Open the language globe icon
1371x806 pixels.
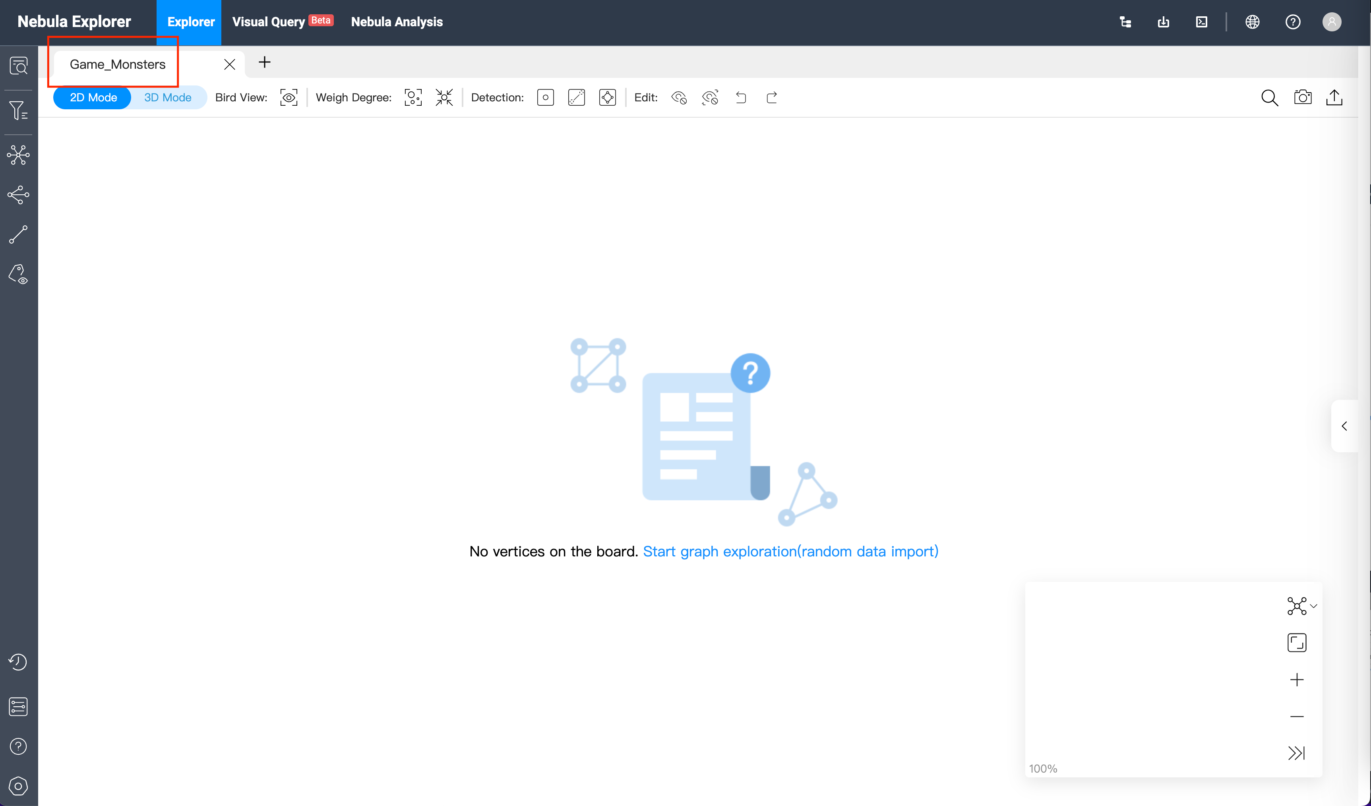1253,22
